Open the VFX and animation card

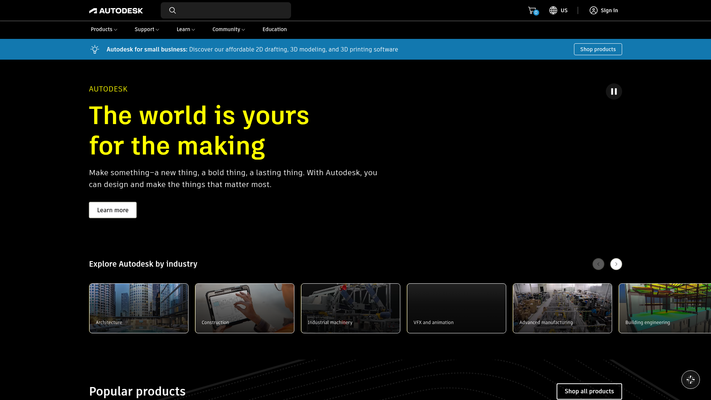pyautogui.click(x=457, y=309)
